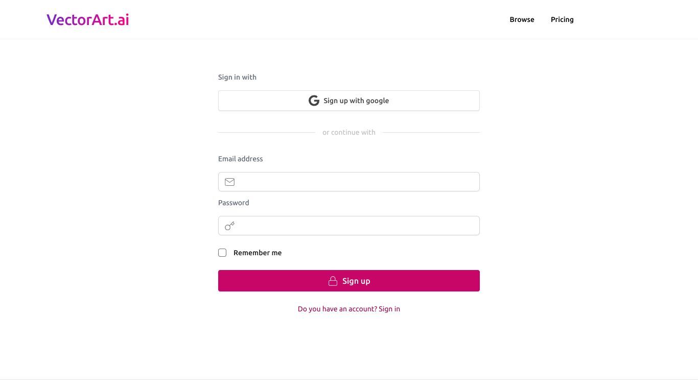Click the VectorArt.ai logo

click(88, 19)
